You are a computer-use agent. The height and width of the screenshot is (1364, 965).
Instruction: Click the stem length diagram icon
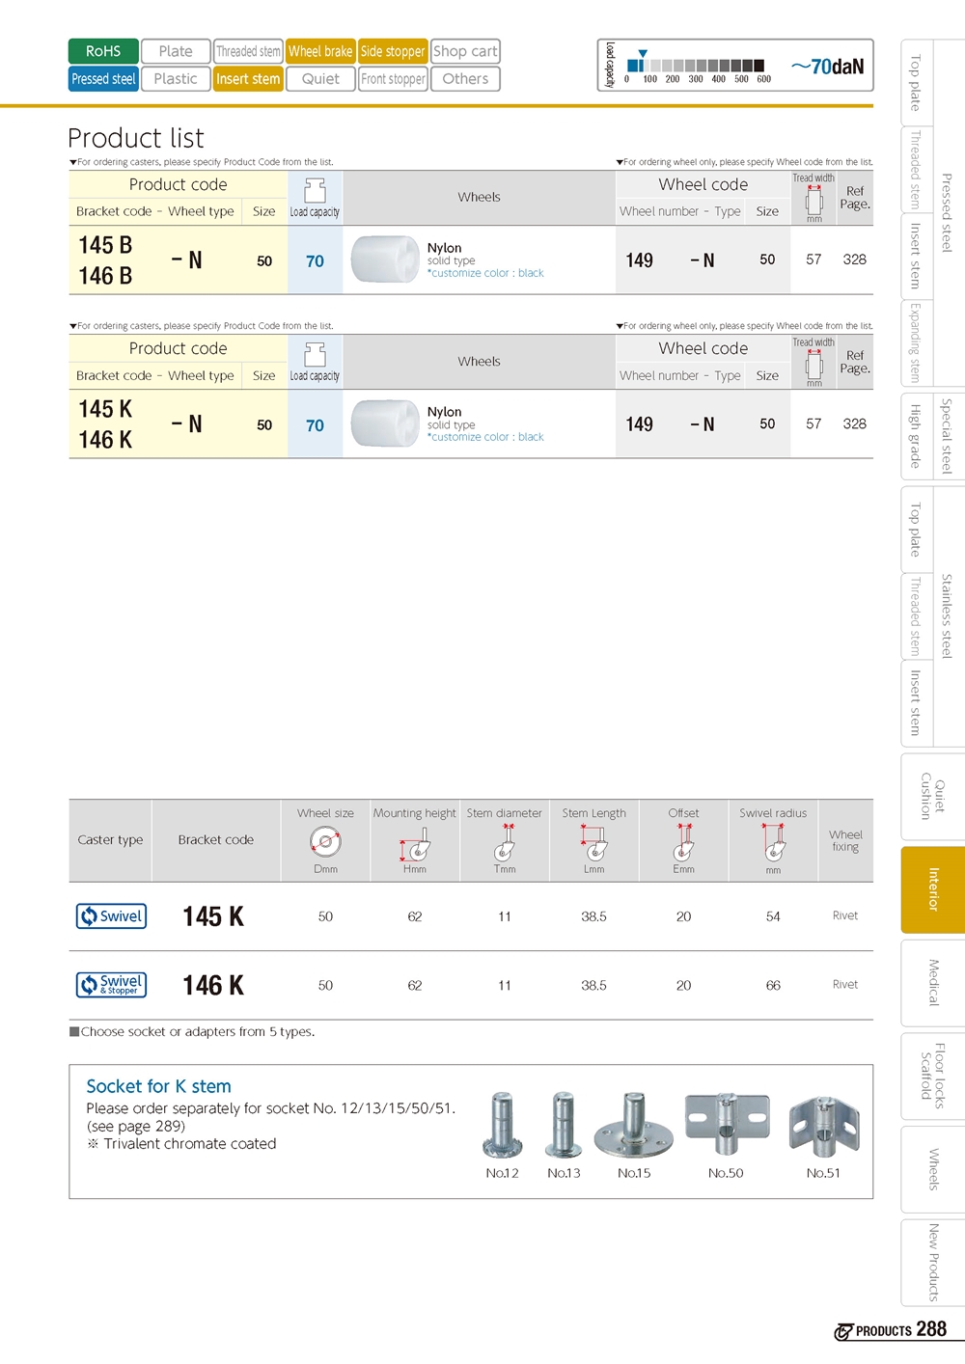[594, 843]
